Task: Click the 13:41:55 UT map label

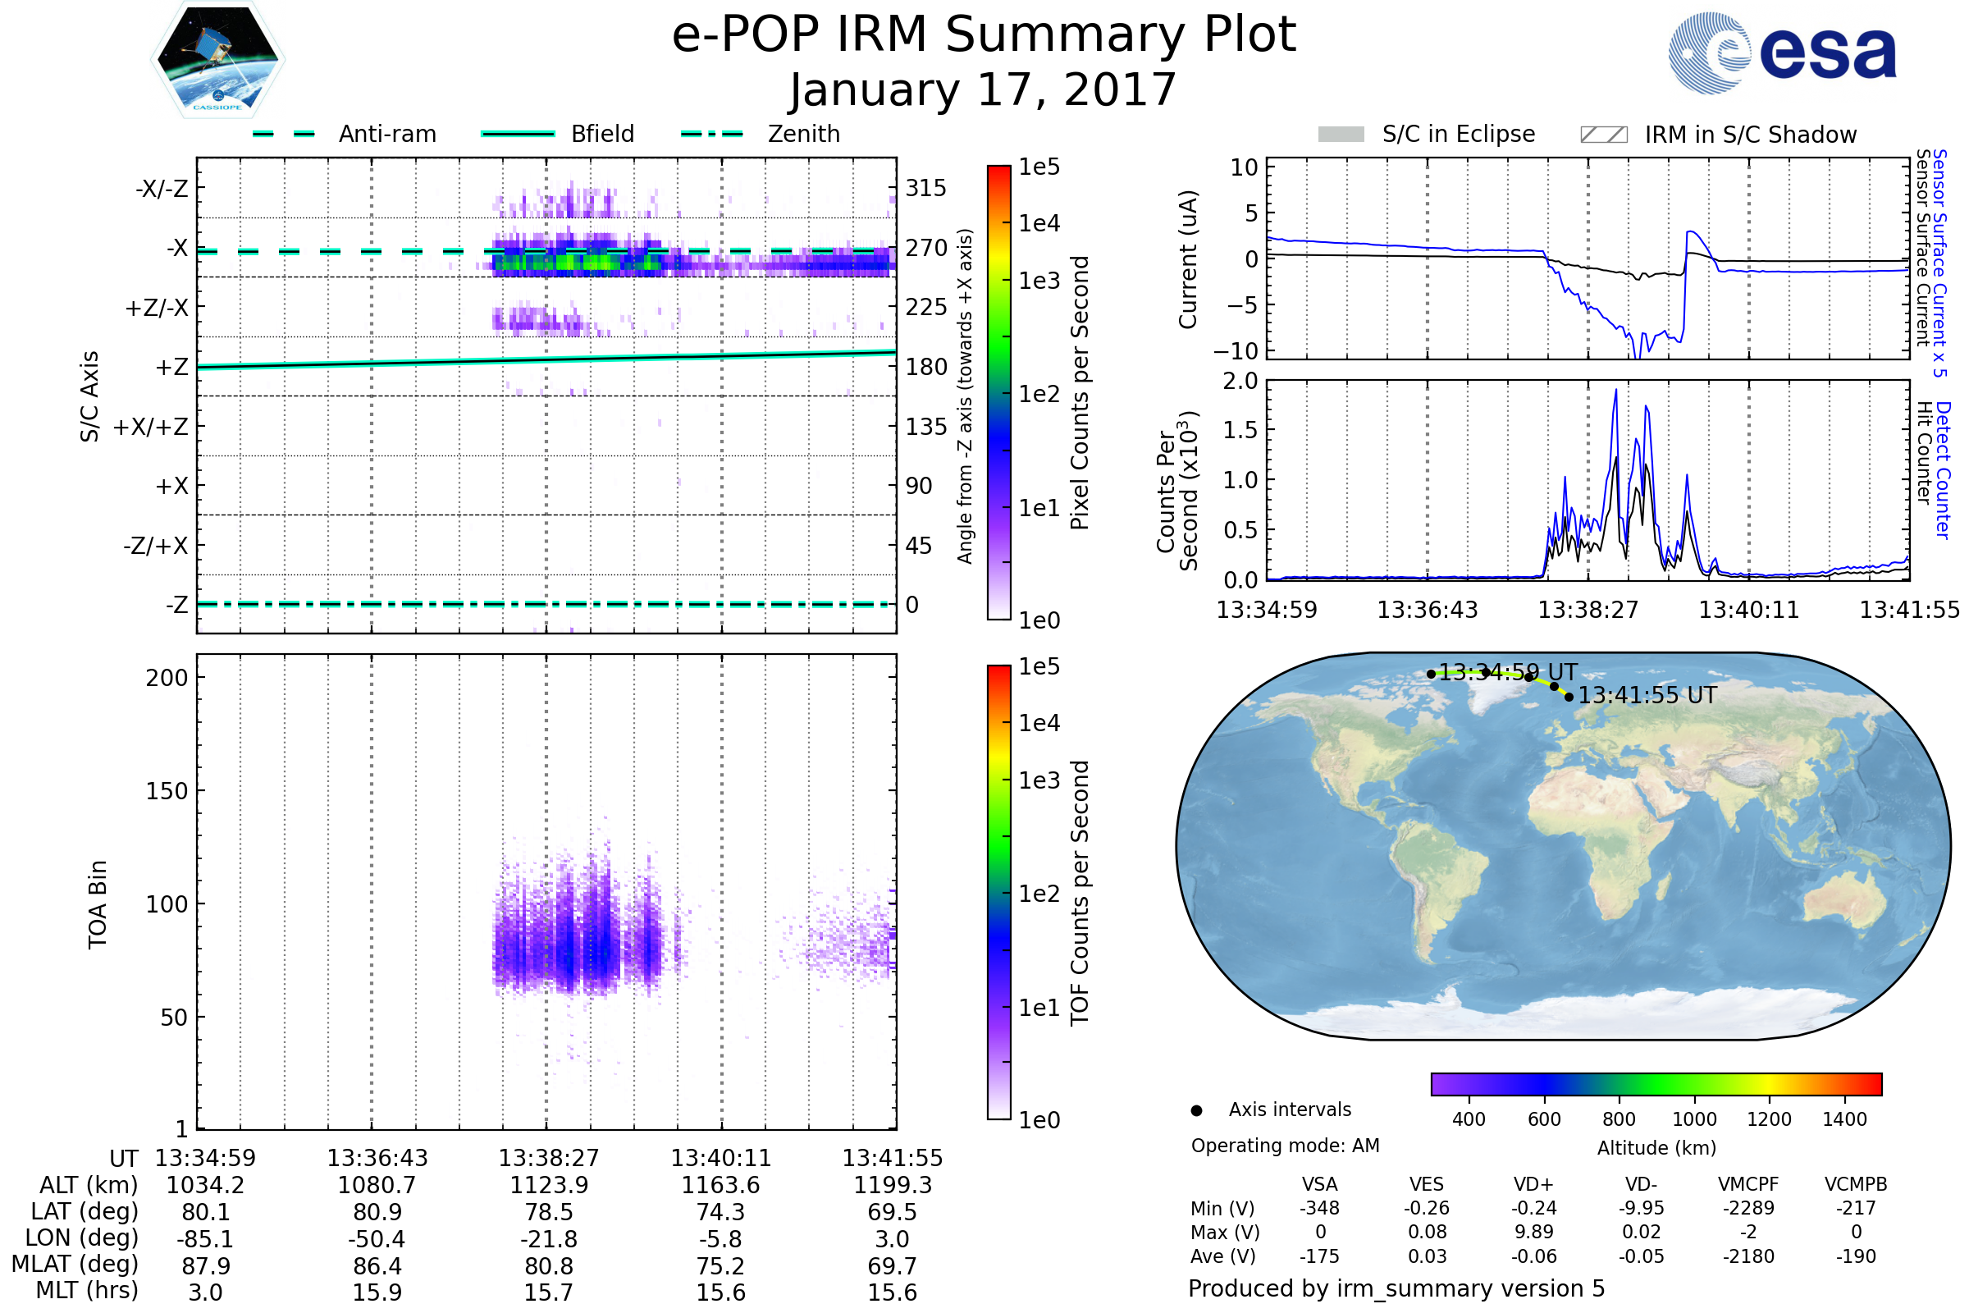Action: tap(1647, 696)
